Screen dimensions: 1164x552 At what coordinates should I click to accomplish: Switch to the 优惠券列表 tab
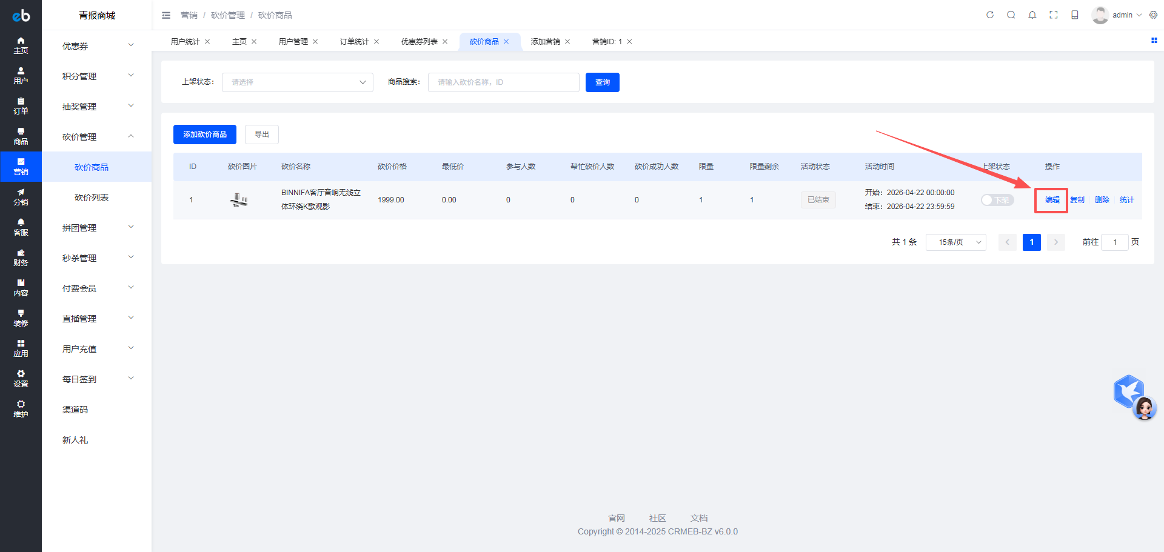[419, 42]
